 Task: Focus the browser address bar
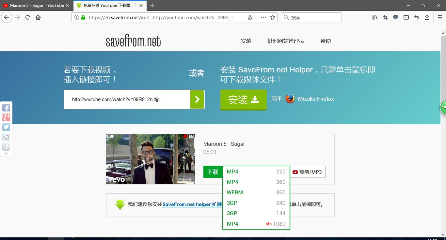162,17
